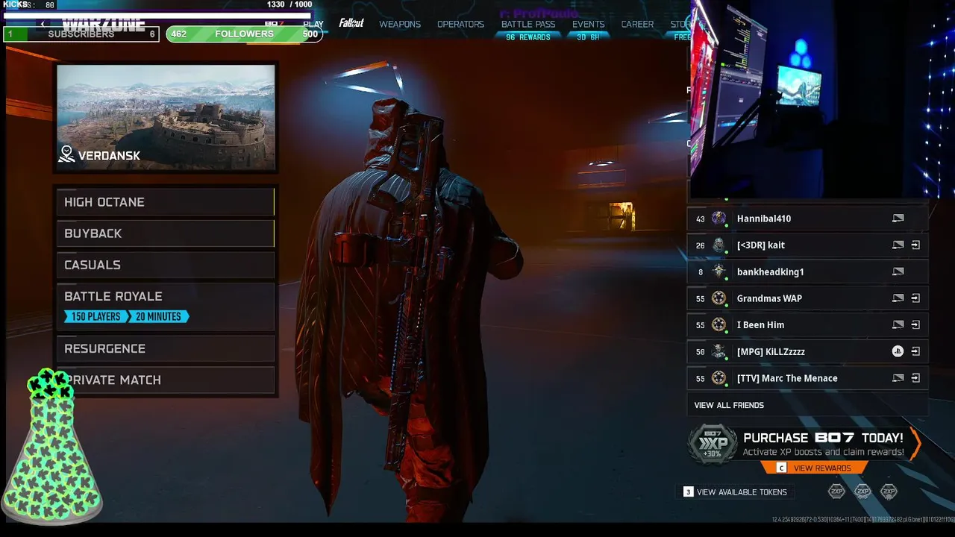The height and width of the screenshot is (537, 955).
Task: Click the orange chevron on the BO7 banner
Action: pyautogui.click(x=915, y=444)
